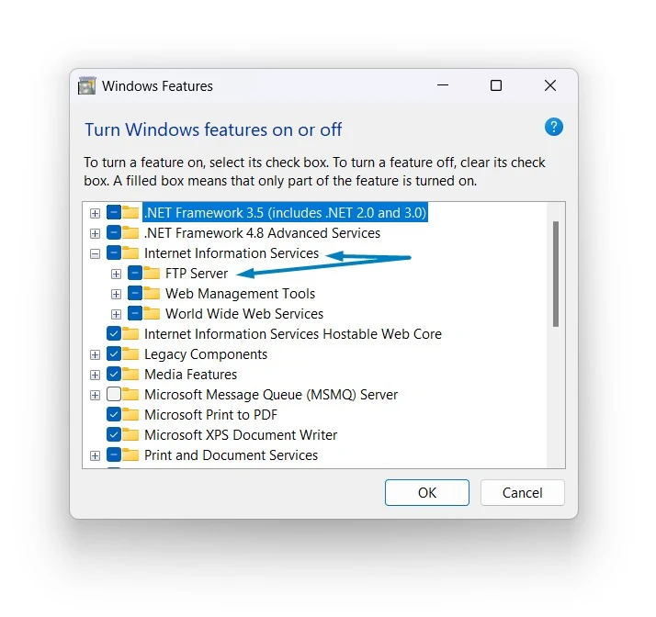
Task: Select the Media Features label
Action: point(190,374)
